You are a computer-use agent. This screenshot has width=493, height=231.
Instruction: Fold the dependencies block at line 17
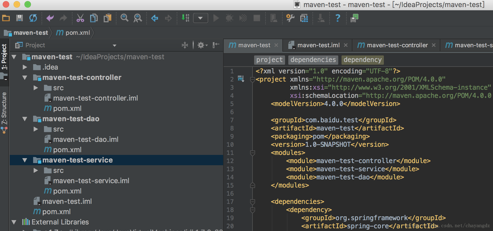pos(252,202)
